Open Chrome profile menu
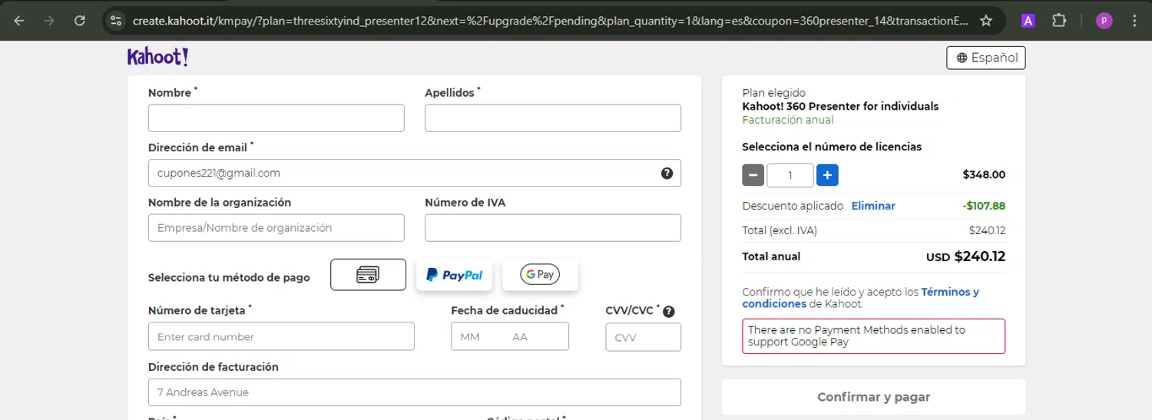The height and width of the screenshot is (420, 1152). 1104,21
